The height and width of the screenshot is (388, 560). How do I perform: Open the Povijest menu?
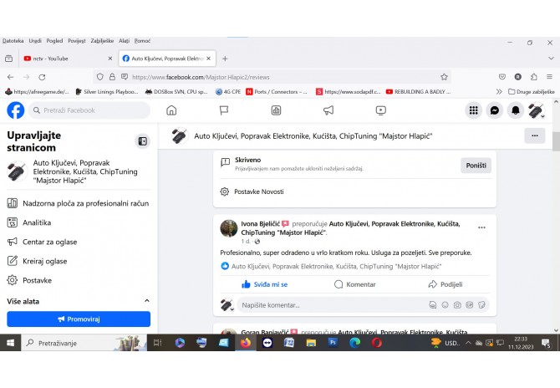(77, 41)
